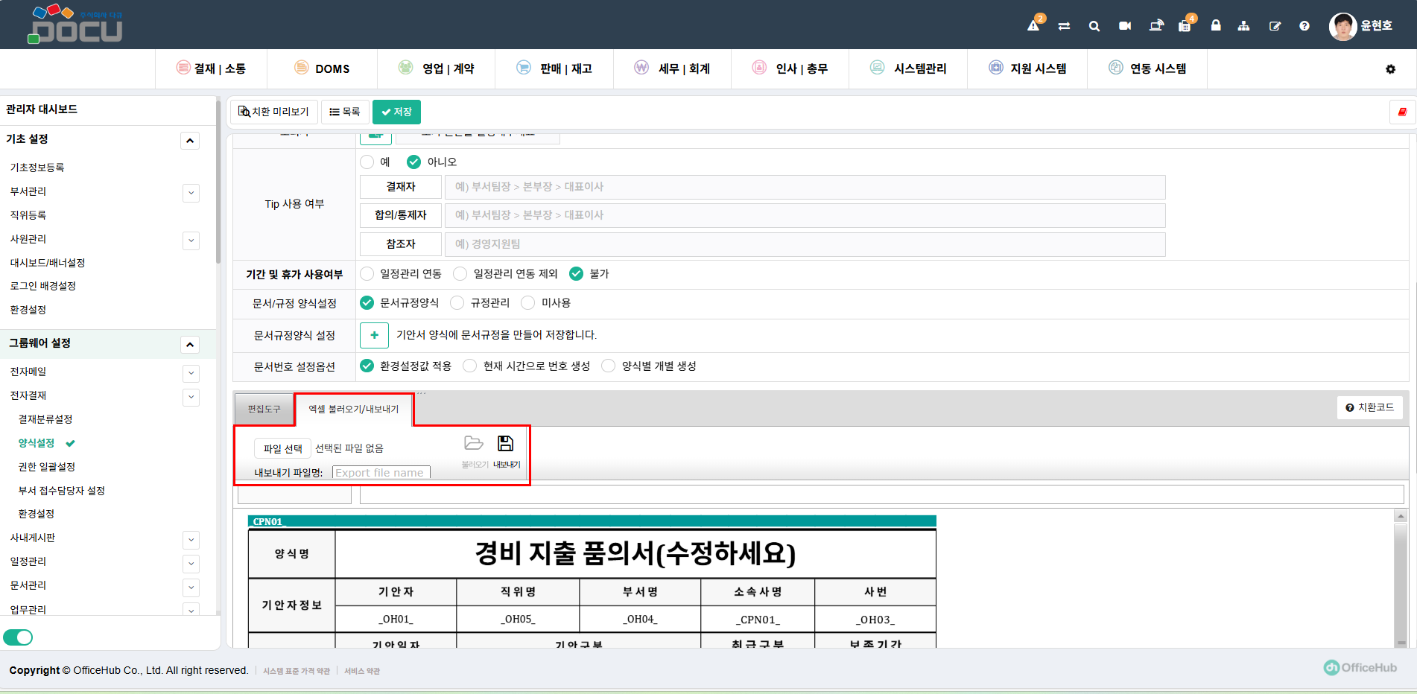Open the 서비스 약관 footer link

[362, 671]
